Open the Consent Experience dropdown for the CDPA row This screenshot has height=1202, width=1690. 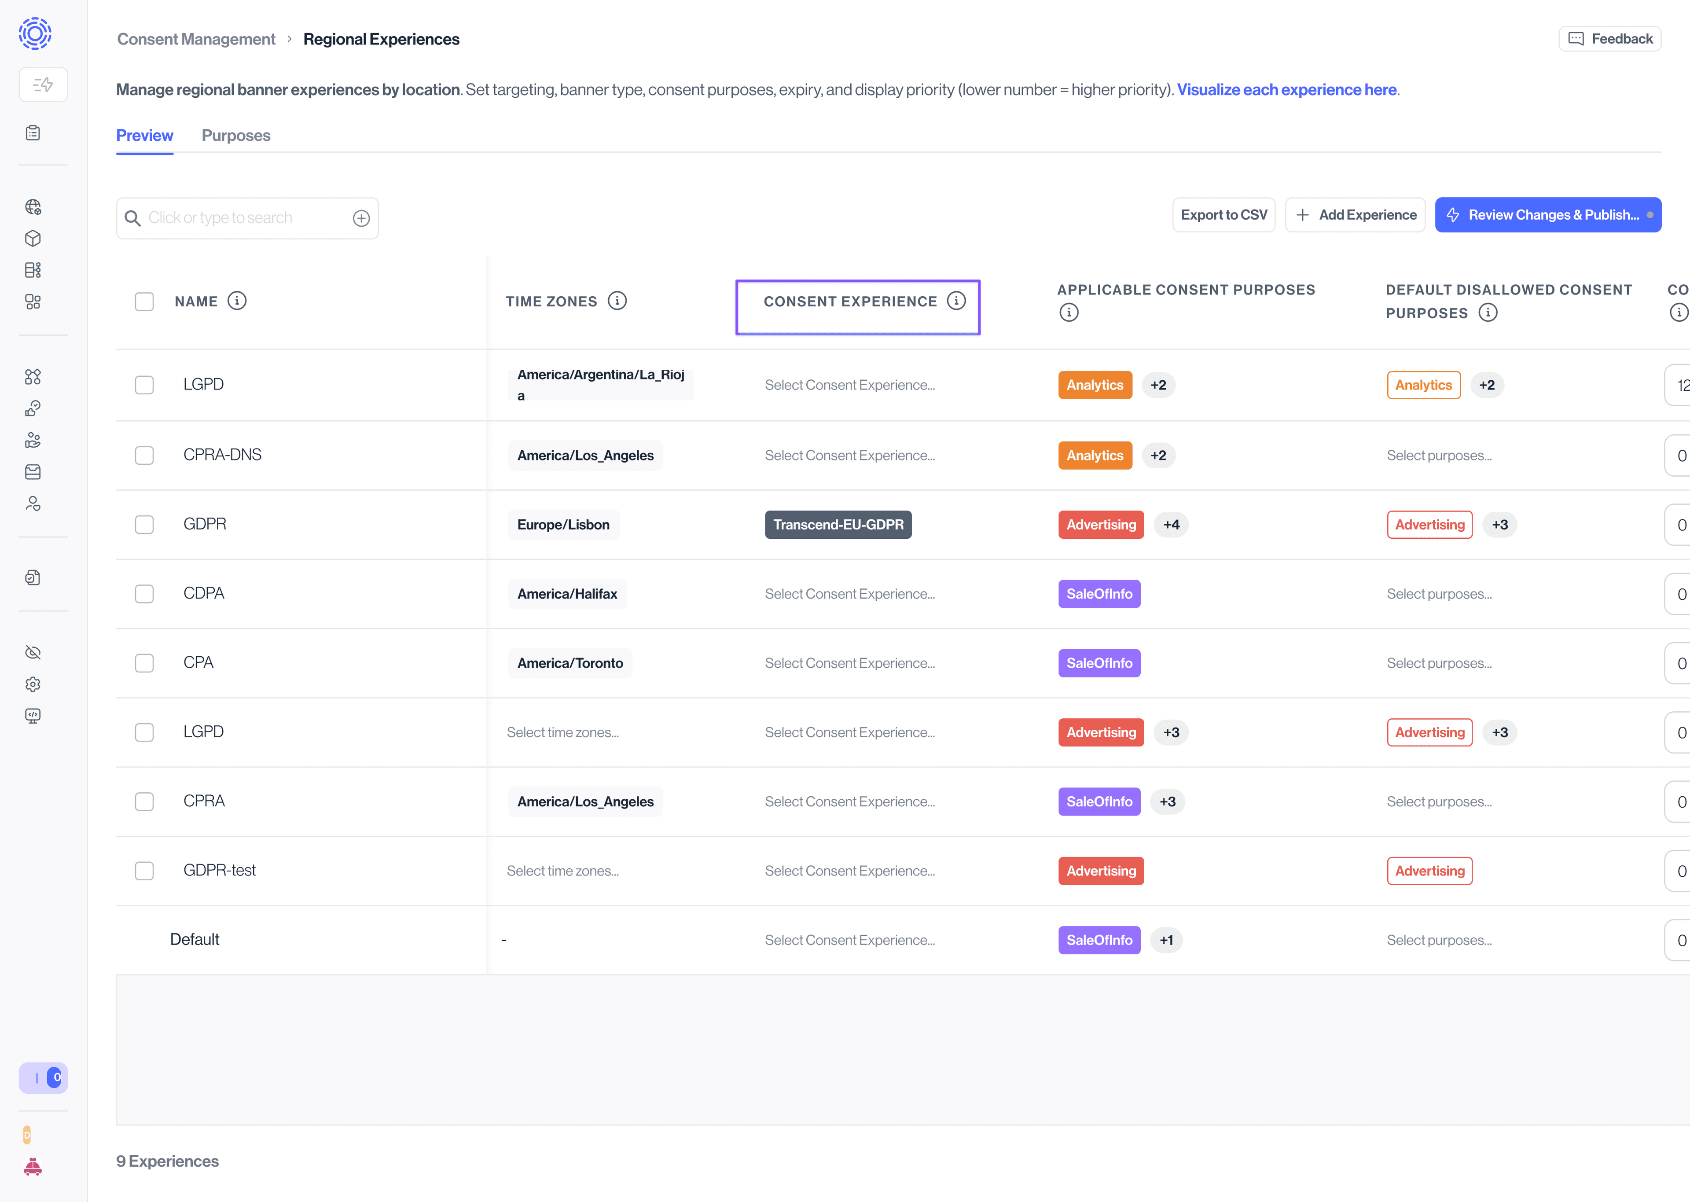click(x=849, y=594)
